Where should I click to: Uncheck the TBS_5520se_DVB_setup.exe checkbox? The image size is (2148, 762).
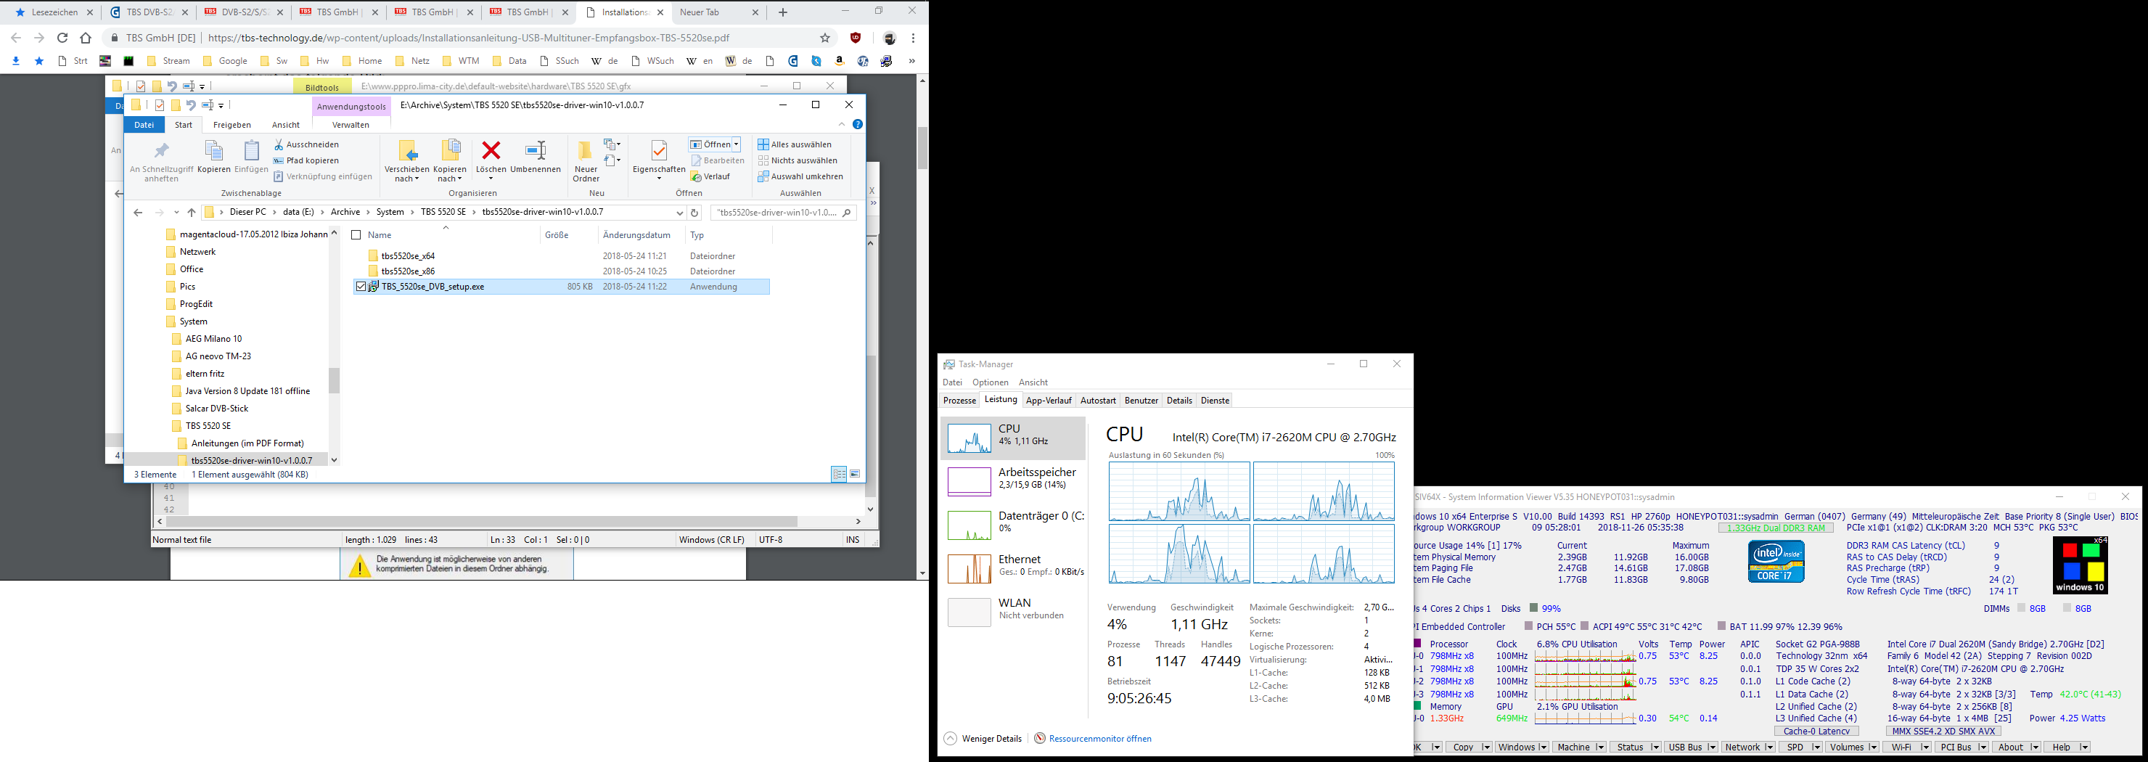[x=361, y=286]
